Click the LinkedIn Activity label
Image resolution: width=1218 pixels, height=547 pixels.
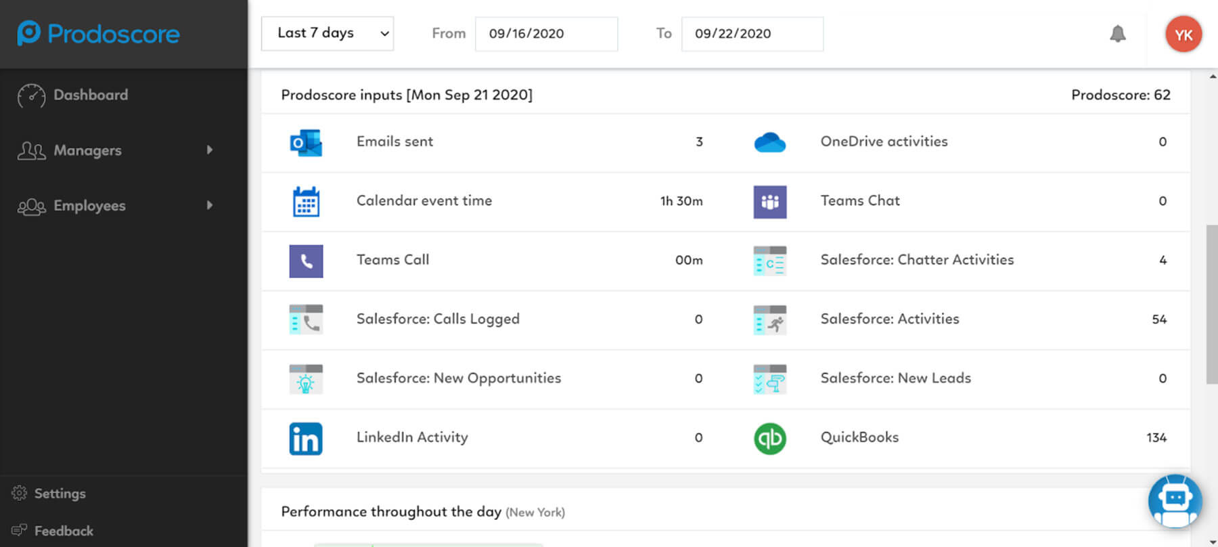tap(412, 437)
